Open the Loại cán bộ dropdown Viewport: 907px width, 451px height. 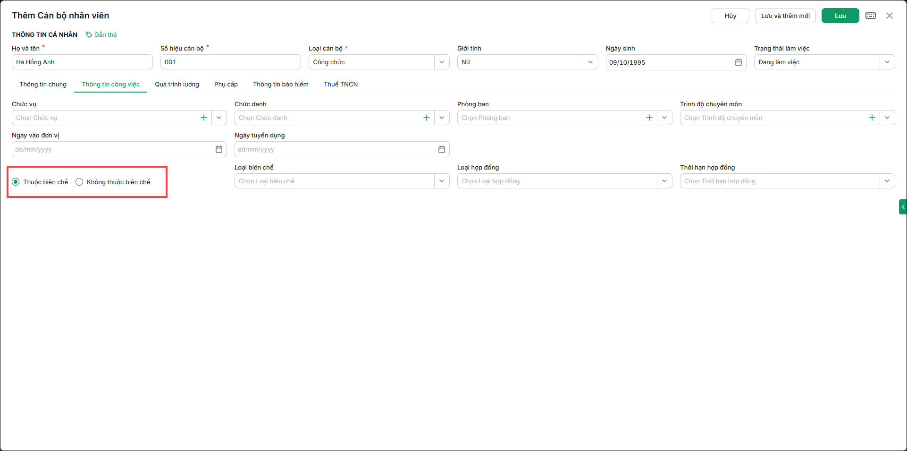(x=442, y=62)
